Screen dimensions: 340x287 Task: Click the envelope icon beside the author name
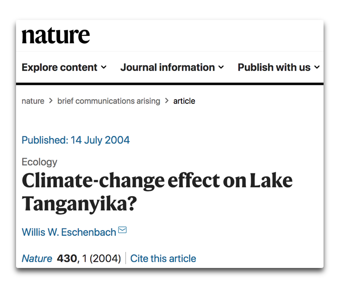122,230
